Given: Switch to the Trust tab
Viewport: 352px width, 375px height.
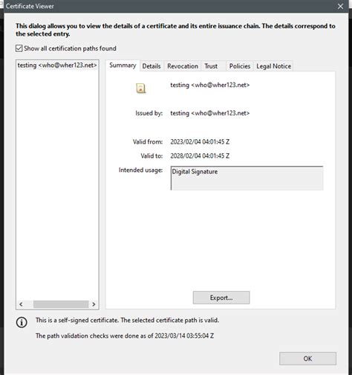Looking at the screenshot, I should coord(211,66).
